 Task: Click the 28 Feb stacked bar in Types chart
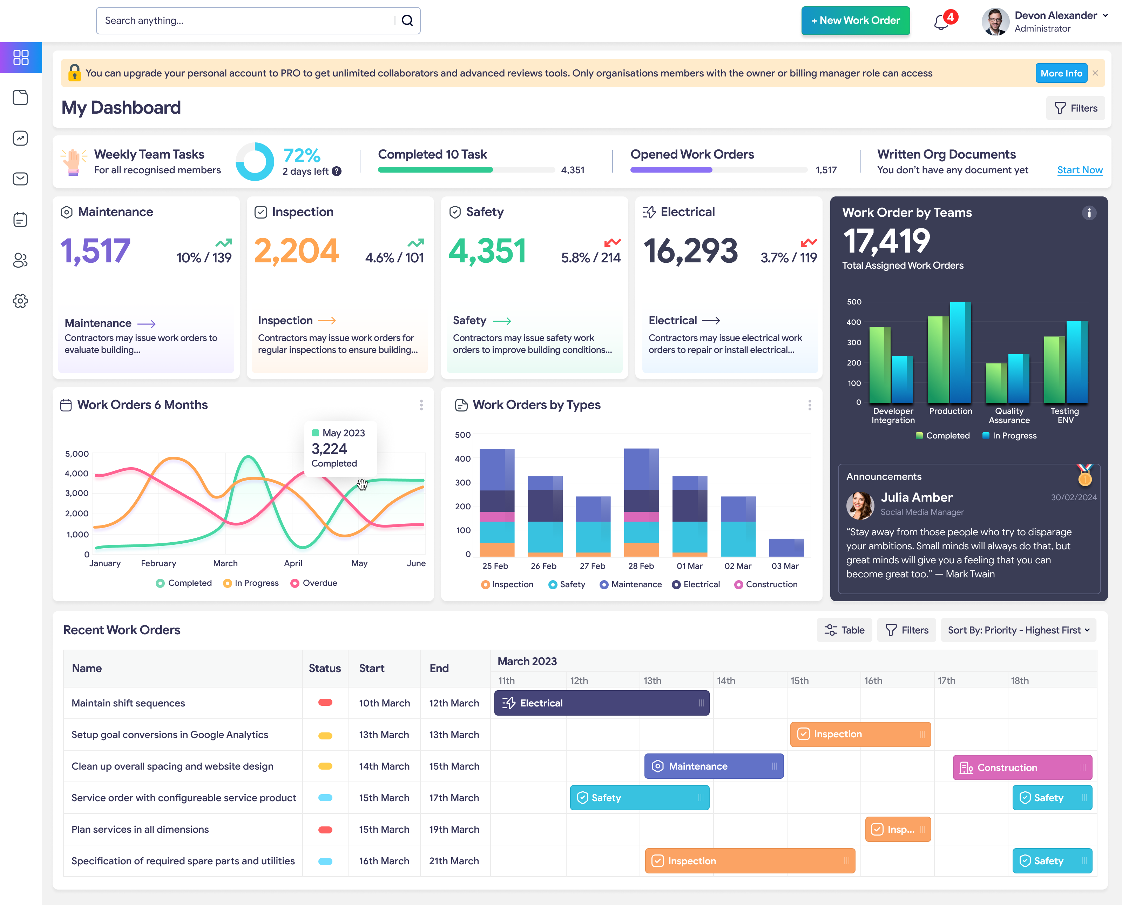click(642, 503)
